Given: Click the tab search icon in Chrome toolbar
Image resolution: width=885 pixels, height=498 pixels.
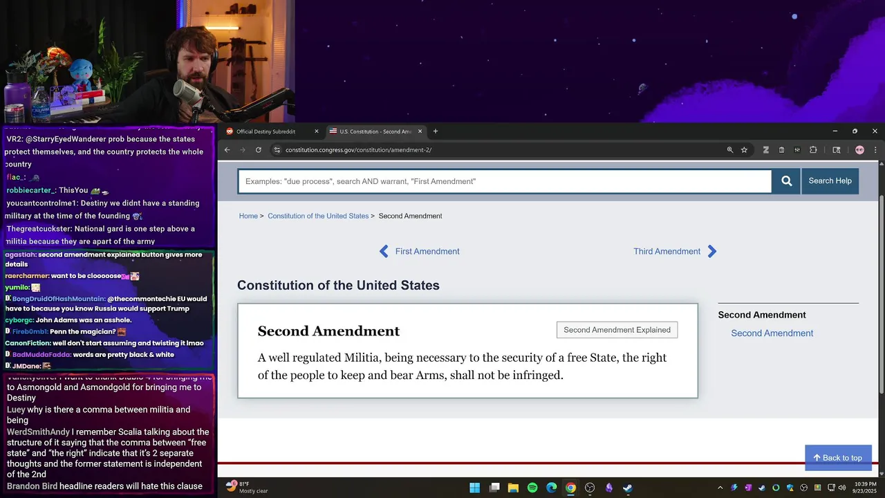Looking at the screenshot, I should click(837, 150).
